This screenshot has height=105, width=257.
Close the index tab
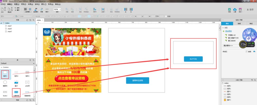(43, 20)
